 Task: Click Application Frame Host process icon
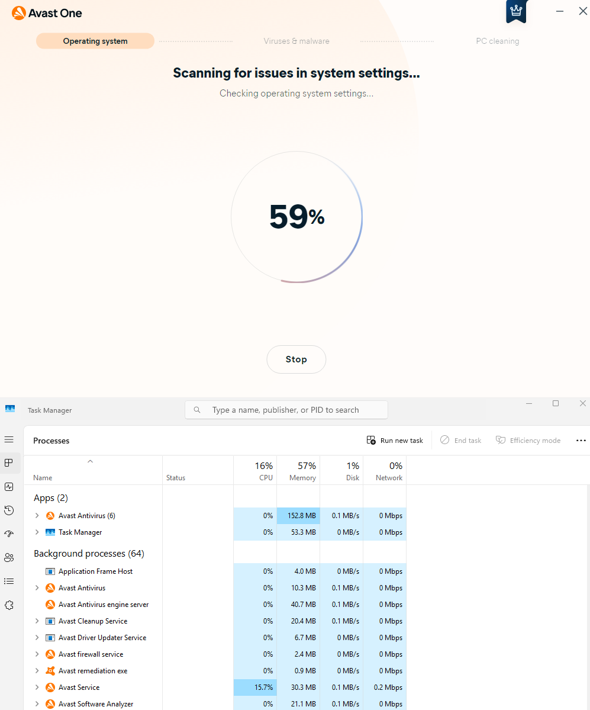(50, 571)
